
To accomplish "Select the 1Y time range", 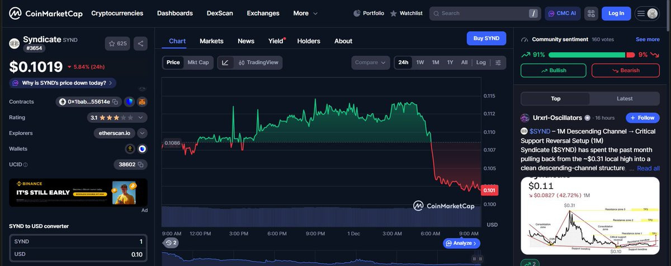I will [x=450, y=62].
